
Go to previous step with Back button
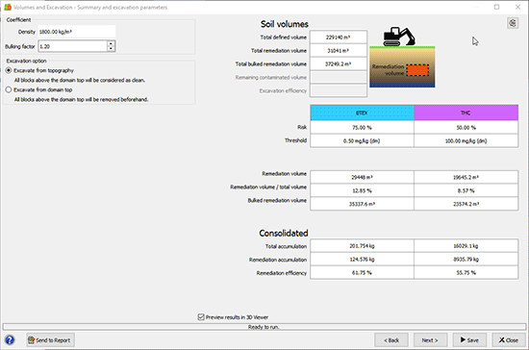pyautogui.click(x=391, y=339)
